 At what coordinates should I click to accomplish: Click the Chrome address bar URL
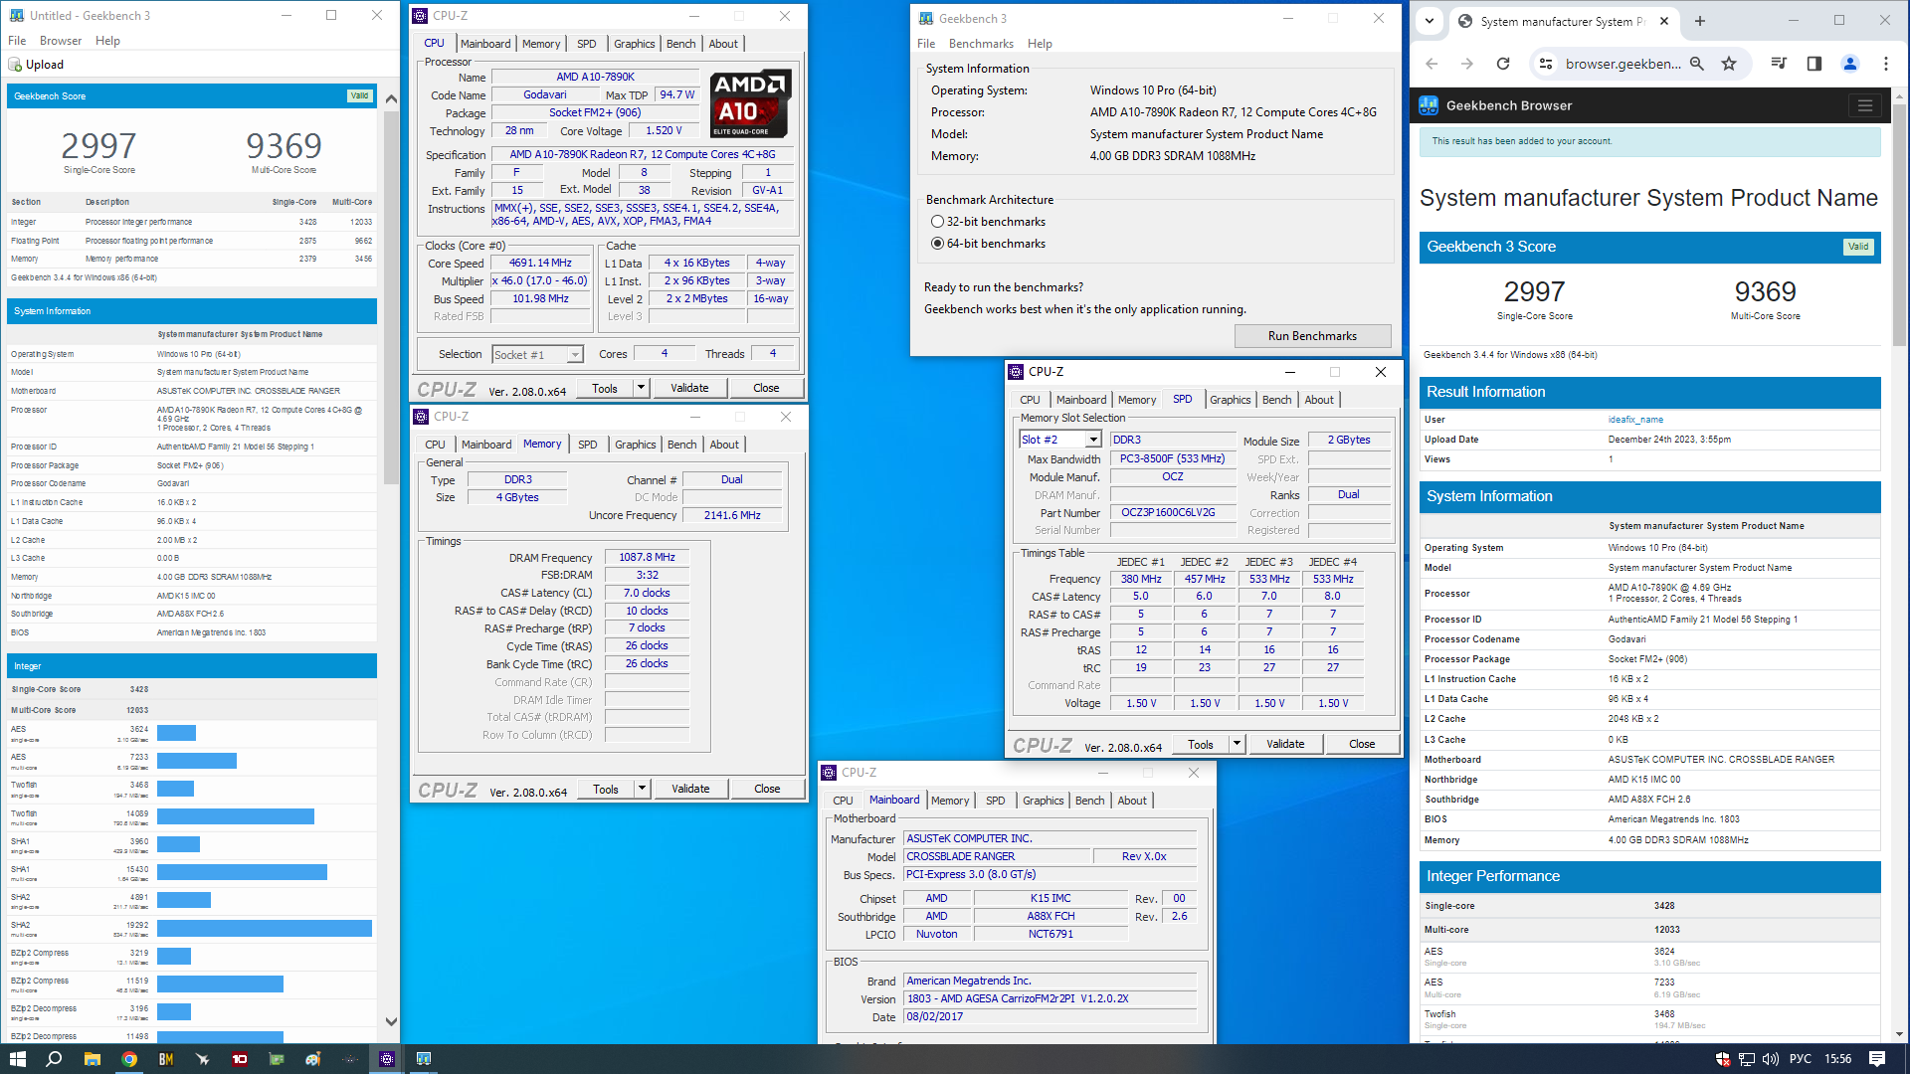tap(1623, 64)
